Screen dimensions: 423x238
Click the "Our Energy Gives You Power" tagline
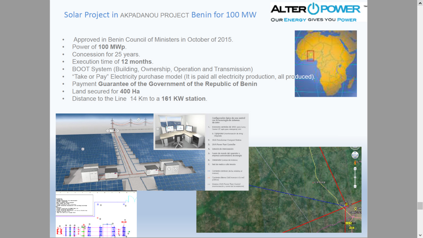coord(314,20)
